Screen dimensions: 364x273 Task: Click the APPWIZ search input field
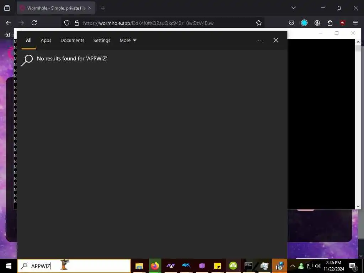coord(74,266)
